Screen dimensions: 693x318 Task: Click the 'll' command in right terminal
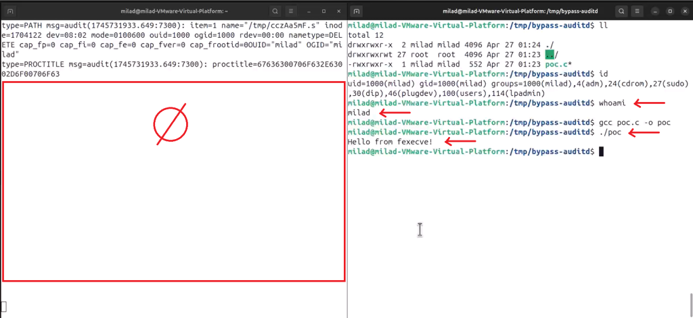602,26
